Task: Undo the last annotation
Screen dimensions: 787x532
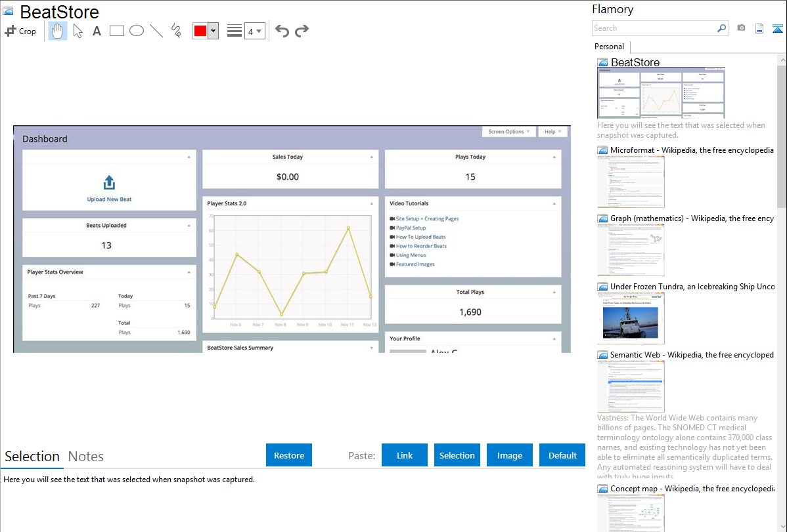Action: tap(282, 31)
